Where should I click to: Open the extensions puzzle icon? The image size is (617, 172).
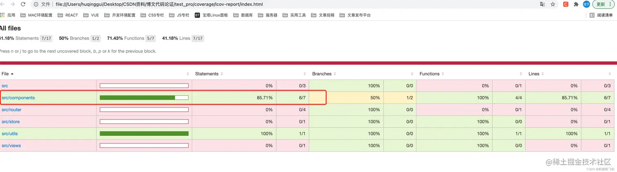576,4
